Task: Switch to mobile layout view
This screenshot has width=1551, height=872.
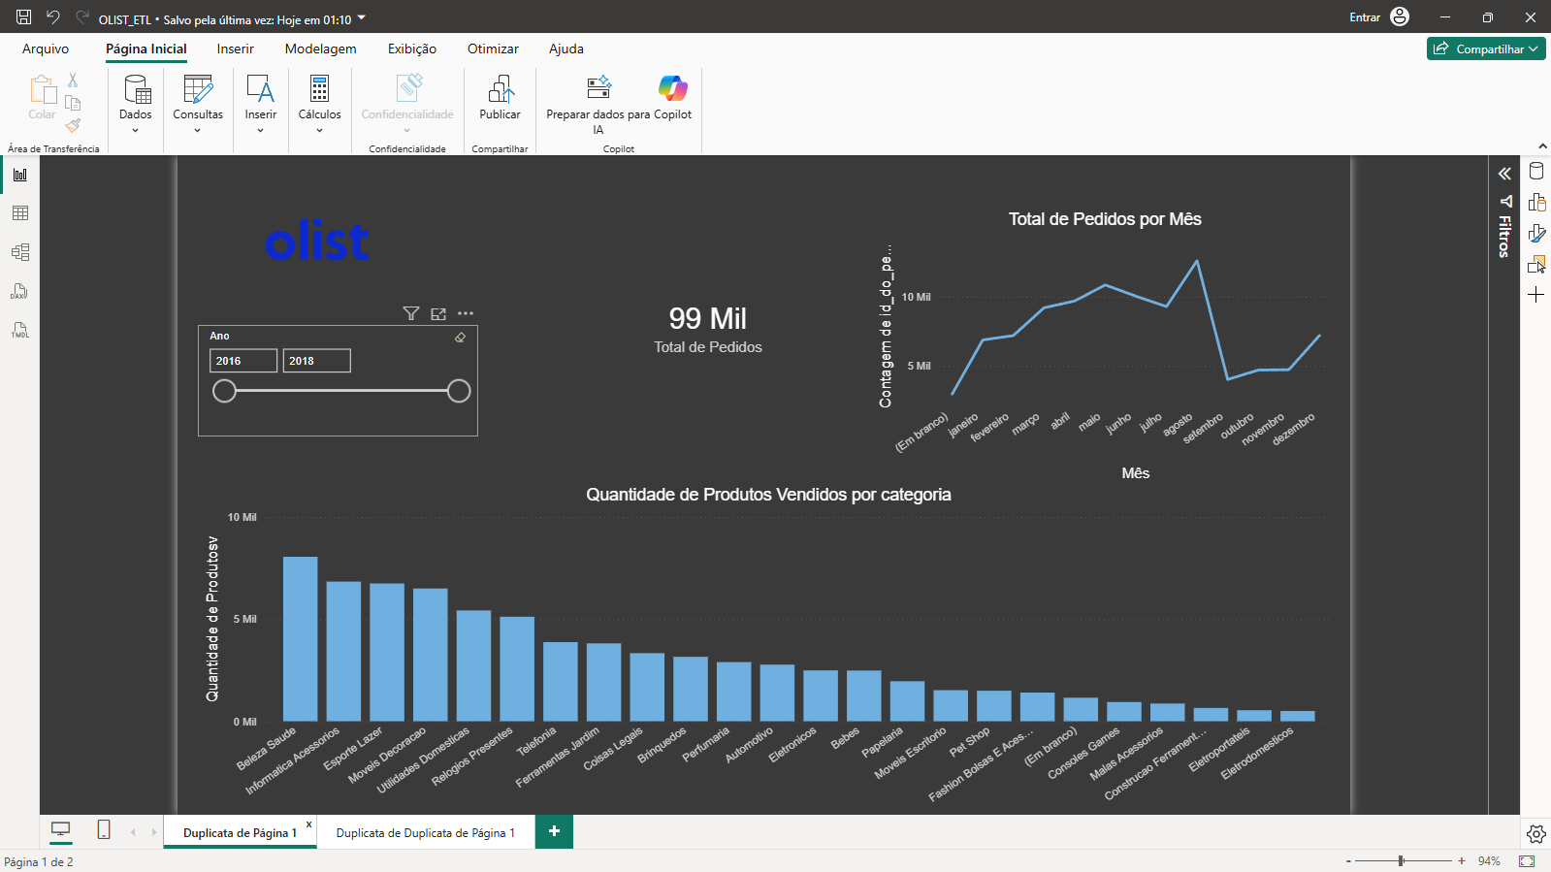Action: pos(104,829)
